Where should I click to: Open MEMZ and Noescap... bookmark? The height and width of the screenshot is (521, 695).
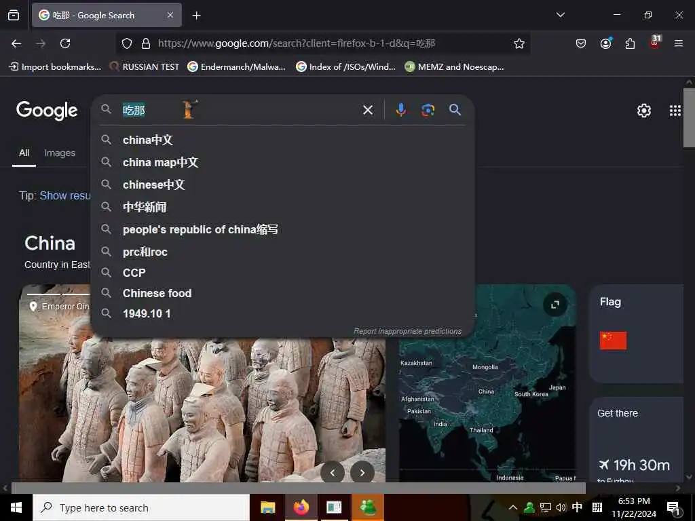pyautogui.click(x=454, y=67)
